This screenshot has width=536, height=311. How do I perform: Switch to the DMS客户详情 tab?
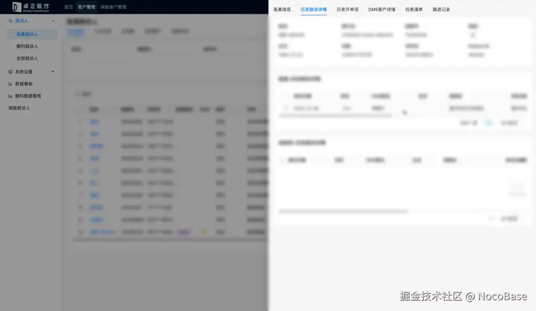(382, 9)
